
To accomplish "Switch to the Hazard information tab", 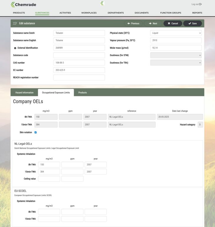I will [x=24, y=93].
